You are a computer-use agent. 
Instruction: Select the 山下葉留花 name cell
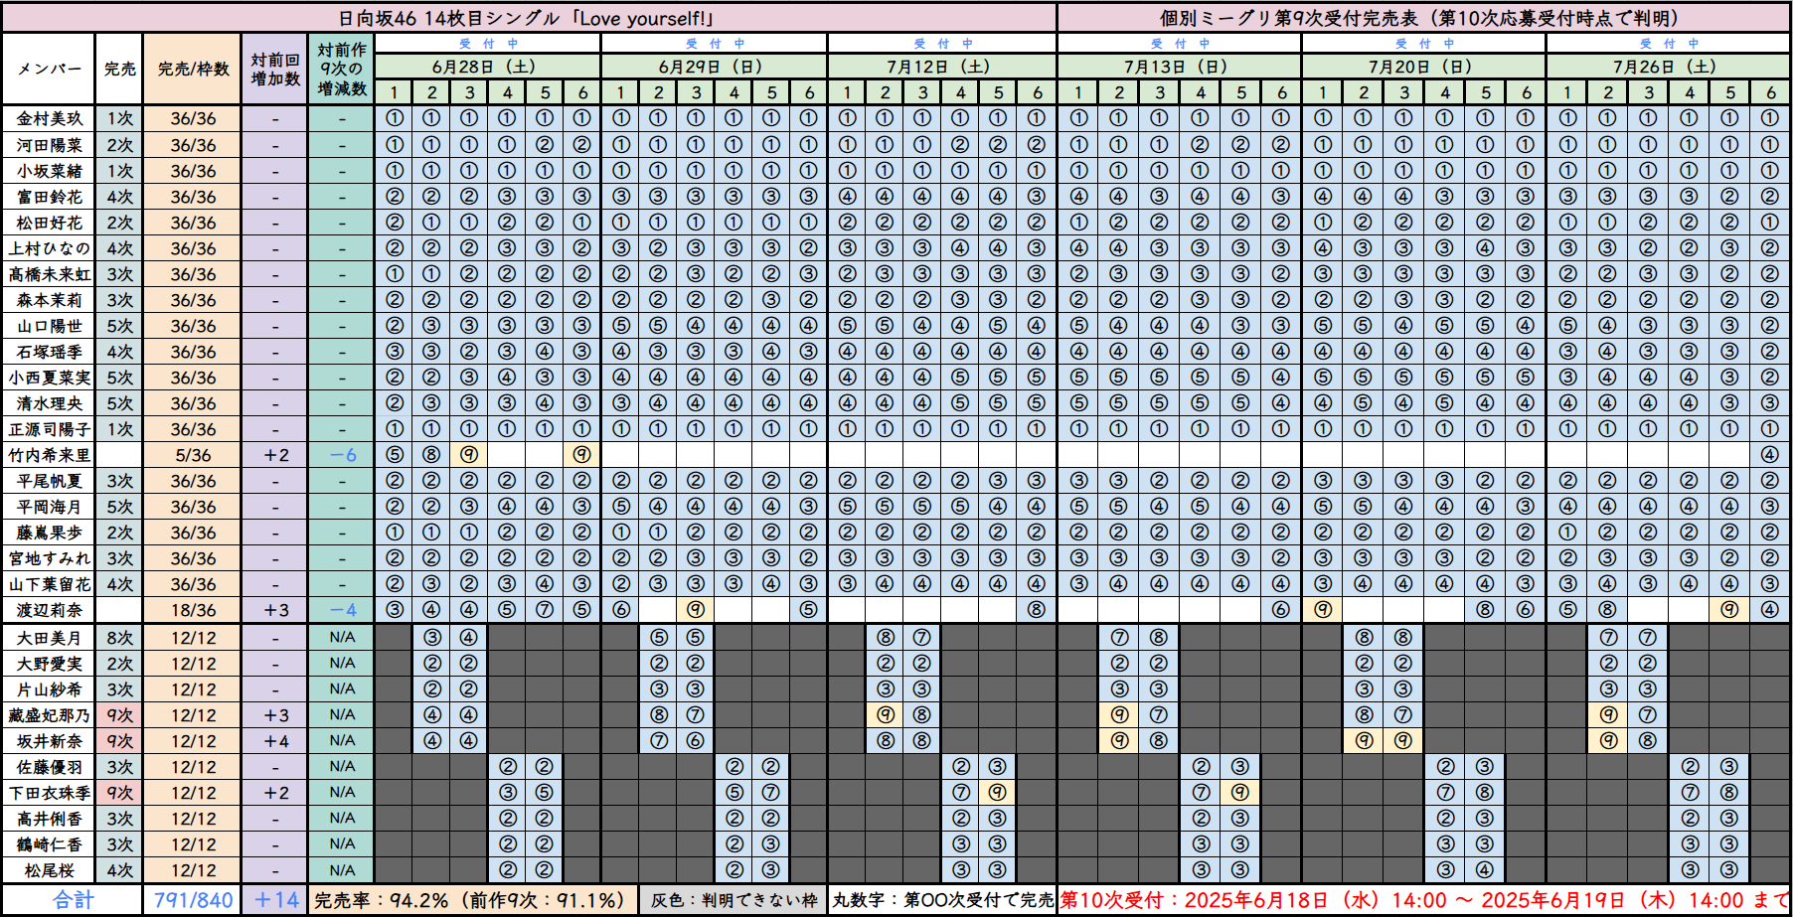point(49,584)
